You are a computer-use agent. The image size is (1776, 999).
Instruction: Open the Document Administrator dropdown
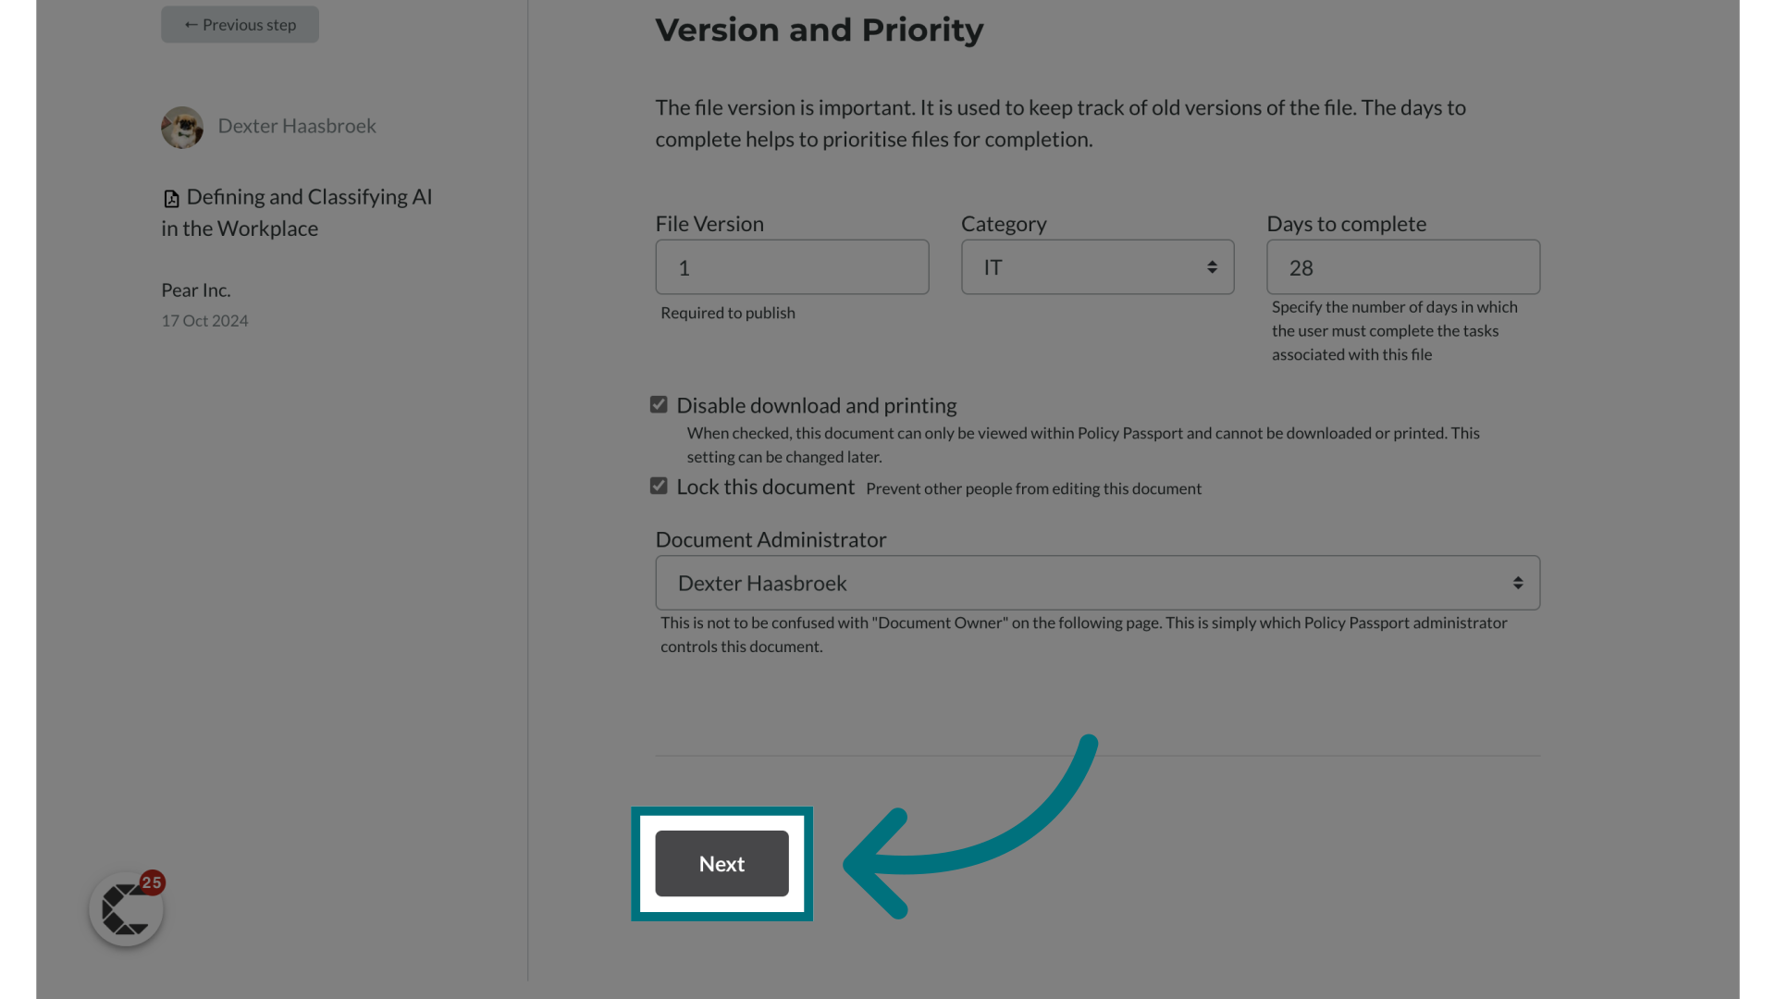point(1098,582)
